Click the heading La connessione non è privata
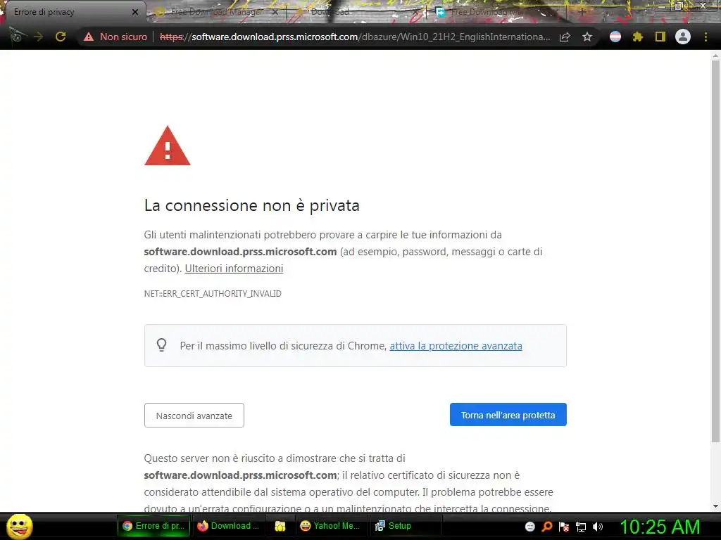Image resolution: width=721 pixels, height=540 pixels. [x=251, y=205]
